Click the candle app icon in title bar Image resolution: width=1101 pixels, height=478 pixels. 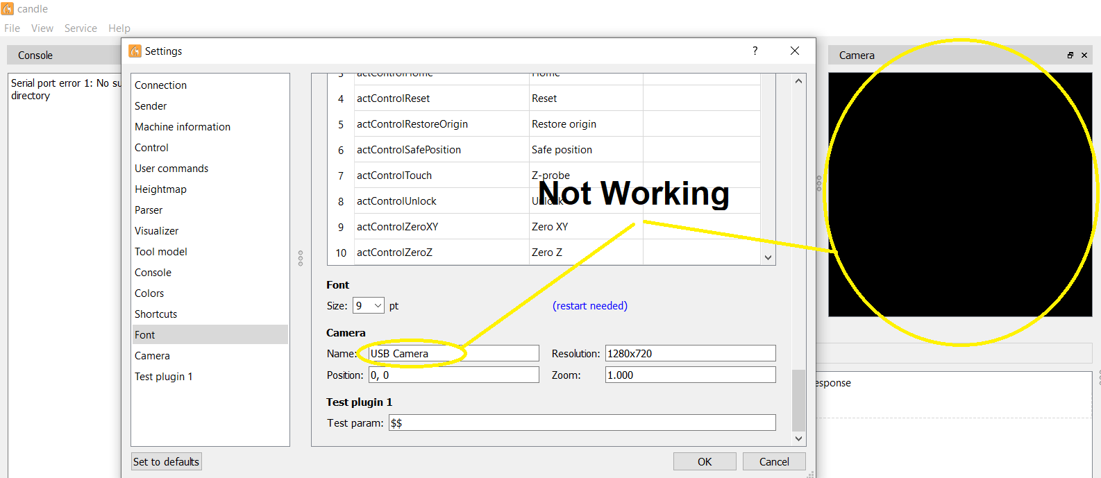coord(8,8)
